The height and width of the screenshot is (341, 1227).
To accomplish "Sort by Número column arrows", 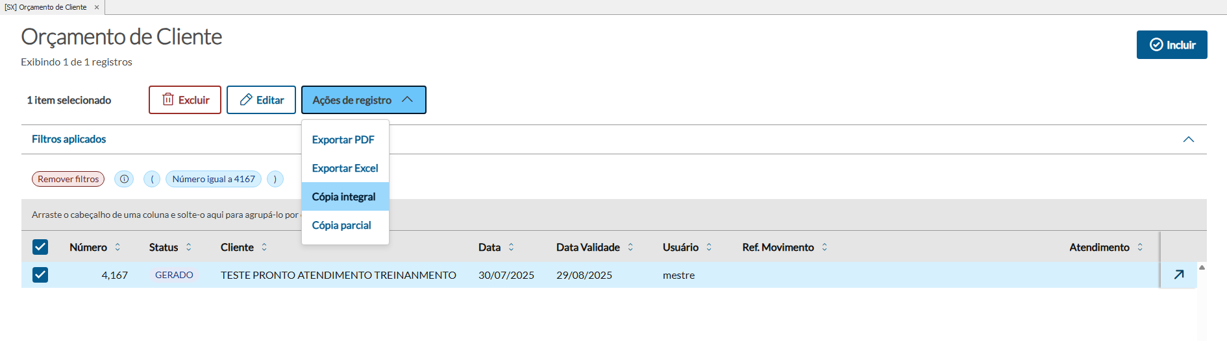I will pyautogui.click(x=118, y=247).
